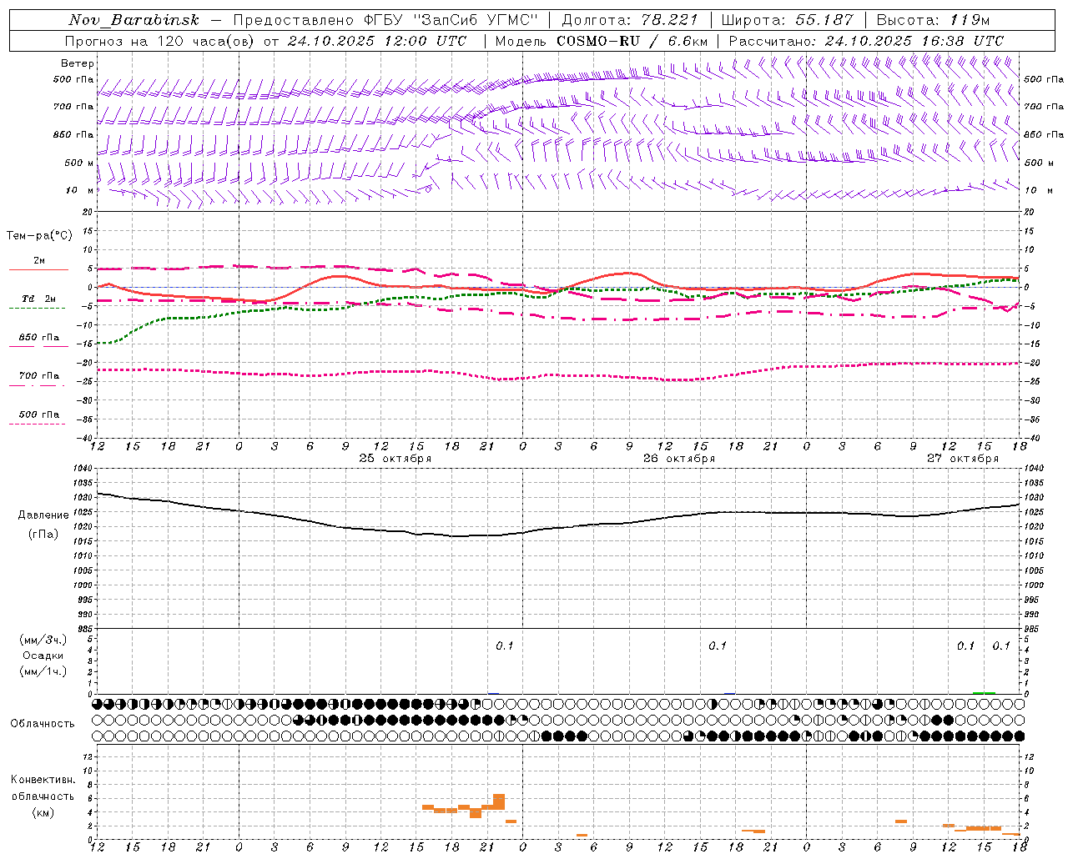Click the "500 гПа" temperature legend entry

pos(39,414)
